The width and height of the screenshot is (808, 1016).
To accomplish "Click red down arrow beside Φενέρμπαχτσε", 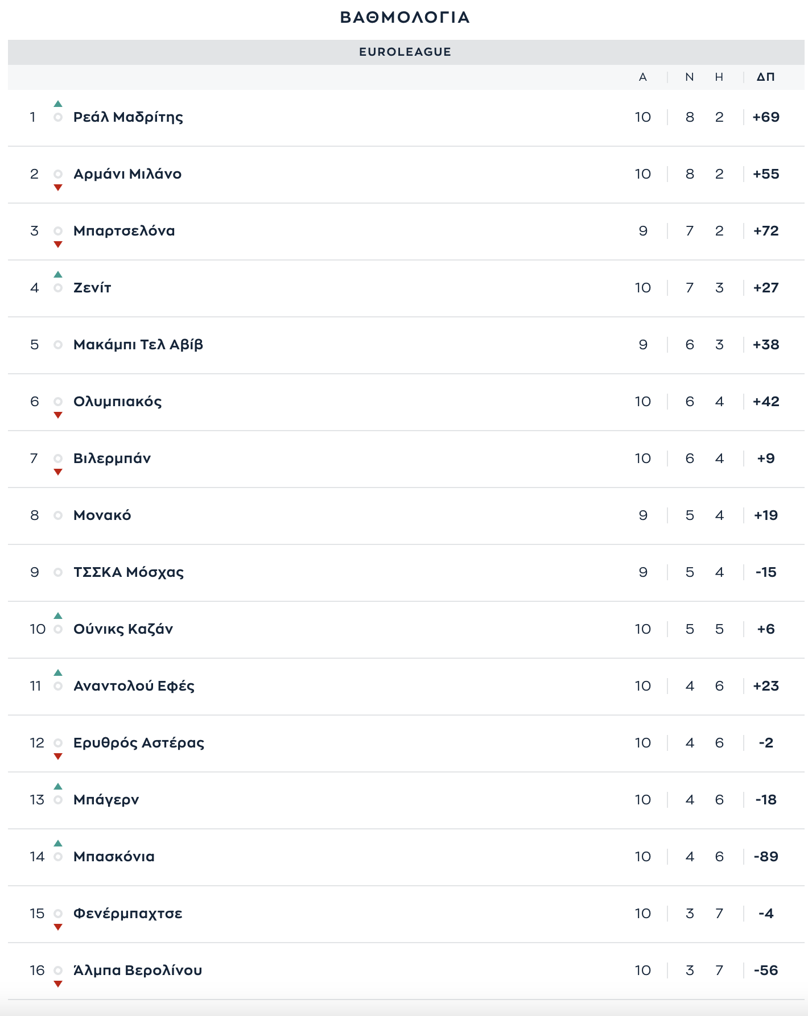I will (x=57, y=927).
